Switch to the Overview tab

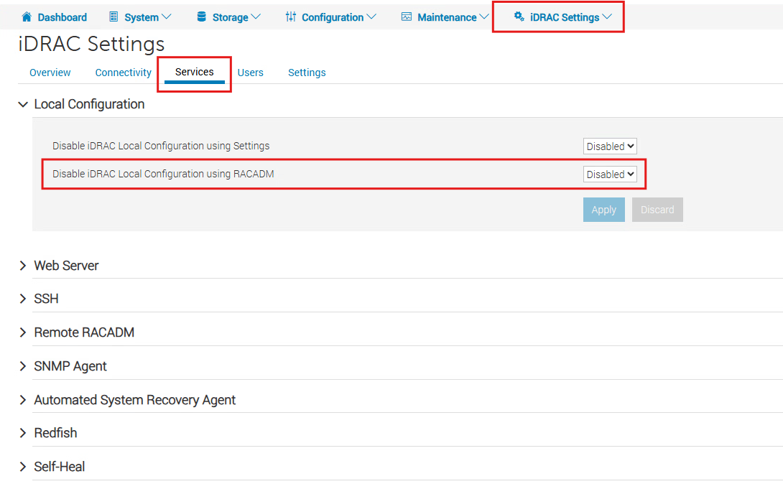[x=50, y=73]
